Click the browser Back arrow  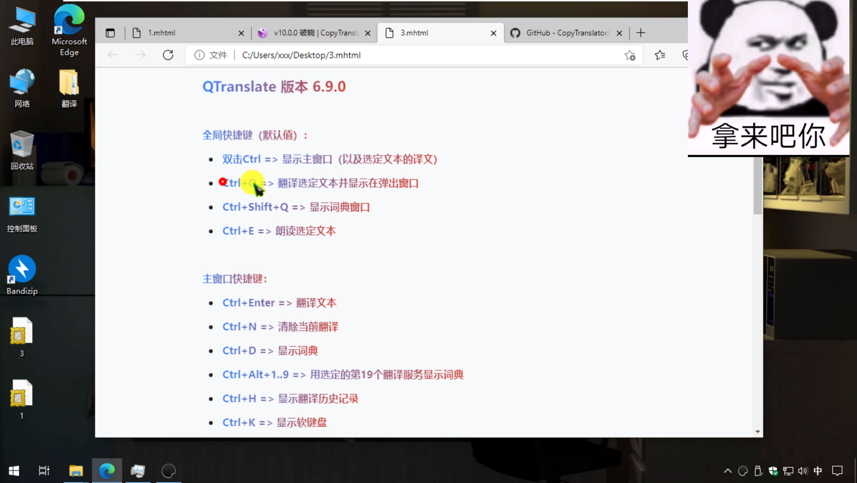click(x=113, y=55)
